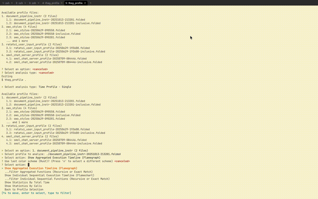Viewport: 318px width, 199px height.
Task: Select 'Show Statistics By Total Time'
Action: [27, 182]
